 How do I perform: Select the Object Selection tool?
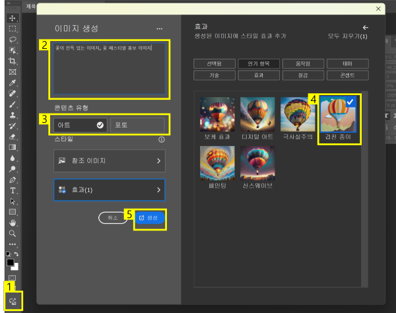pyautogui.click(x=12, y=50)
